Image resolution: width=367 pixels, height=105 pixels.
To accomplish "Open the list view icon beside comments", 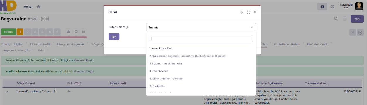I will [84, 32].
